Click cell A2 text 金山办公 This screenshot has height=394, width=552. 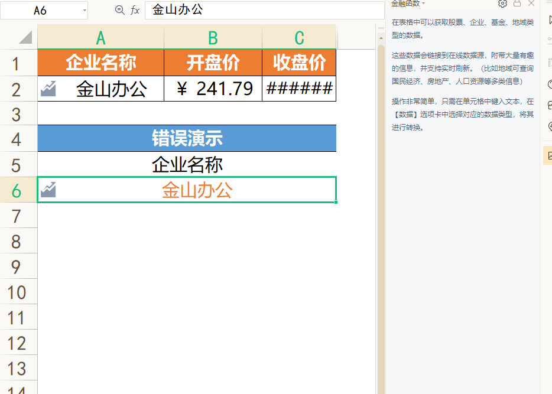(x=111, y=89)
